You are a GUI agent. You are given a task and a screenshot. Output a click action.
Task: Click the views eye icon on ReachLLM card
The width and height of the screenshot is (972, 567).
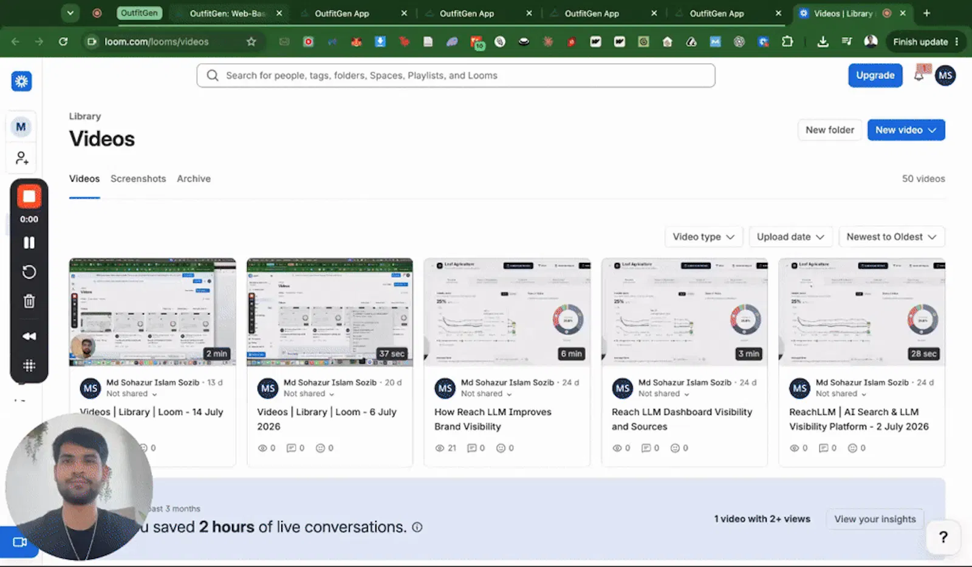pyautogui.click(x=795, y=448)
